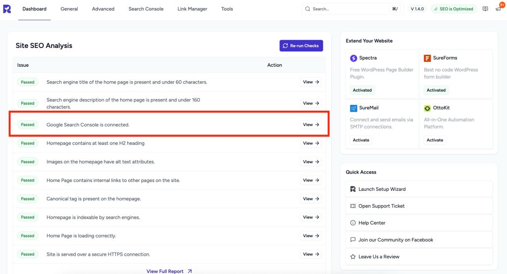The width and height of the screenshot is (507, 274).
Task: Click the SureRank logo icon
Action: click(7, 9)
